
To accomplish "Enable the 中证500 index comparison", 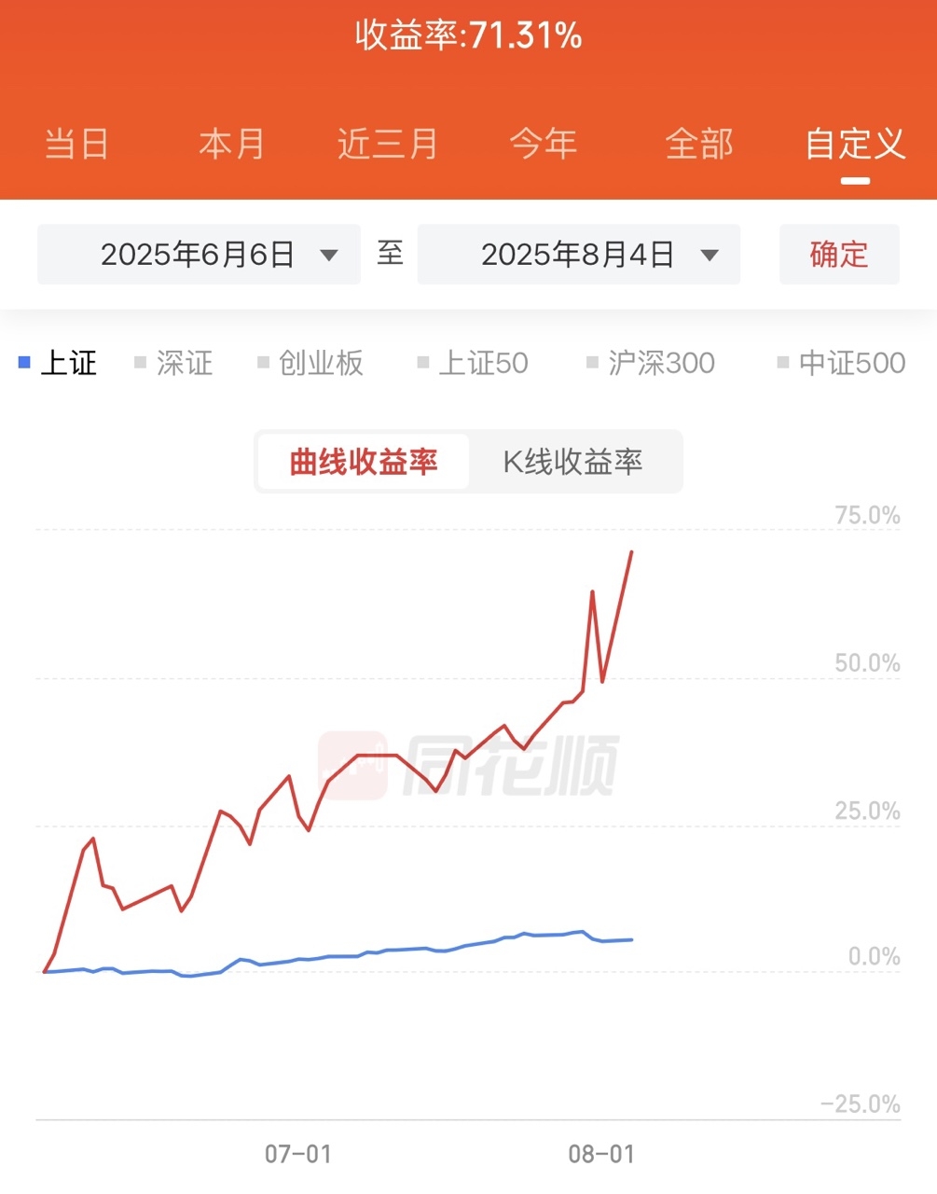I will tap(842, 363).
